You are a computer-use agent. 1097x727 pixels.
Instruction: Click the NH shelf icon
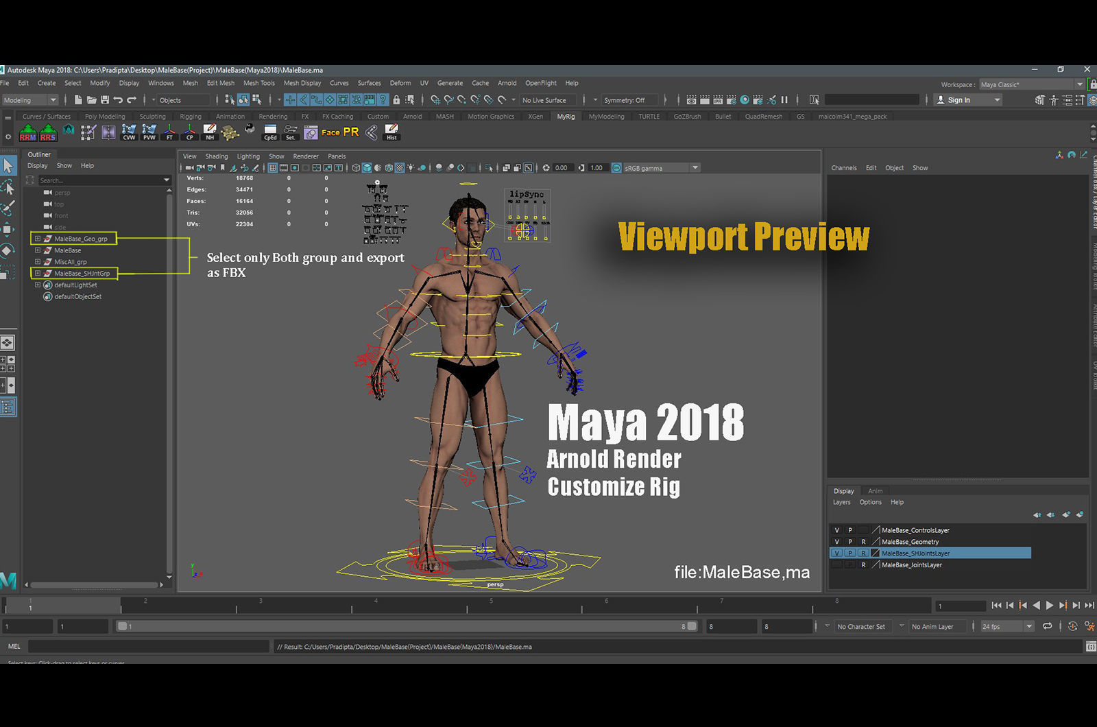click(x=210, y=132)
